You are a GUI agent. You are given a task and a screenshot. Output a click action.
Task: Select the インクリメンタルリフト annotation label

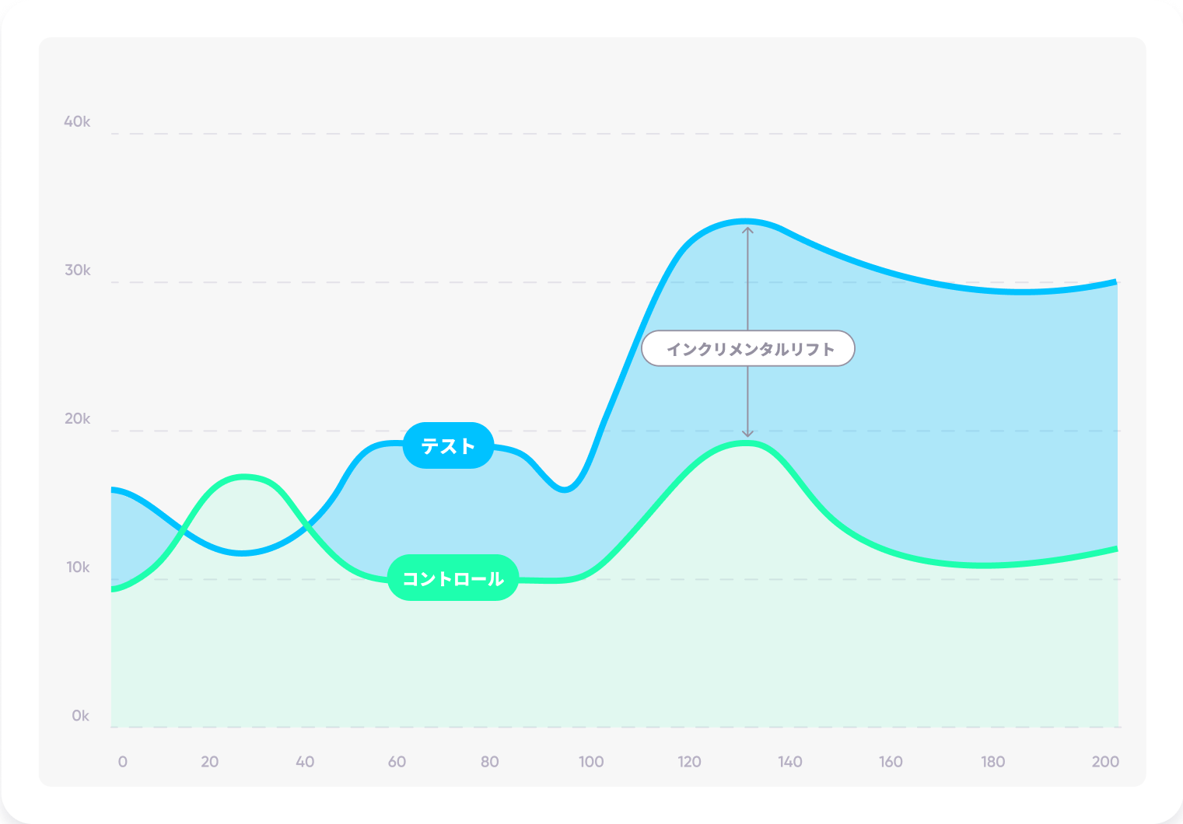tap(748, 349)
